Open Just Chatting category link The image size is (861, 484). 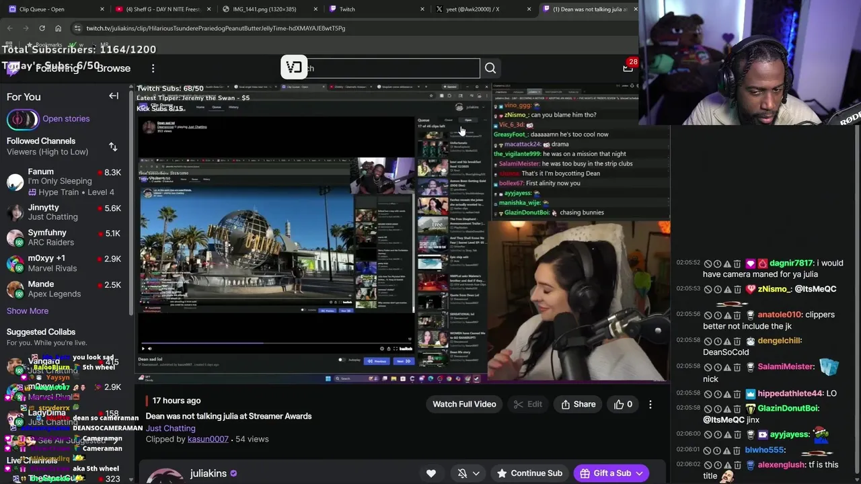point(170,428)
